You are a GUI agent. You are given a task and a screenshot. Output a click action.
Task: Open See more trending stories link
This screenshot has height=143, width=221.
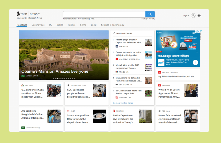123,103
